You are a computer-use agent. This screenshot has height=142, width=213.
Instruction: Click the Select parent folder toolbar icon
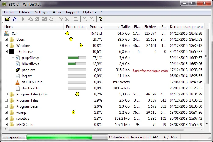click(76, 19)
